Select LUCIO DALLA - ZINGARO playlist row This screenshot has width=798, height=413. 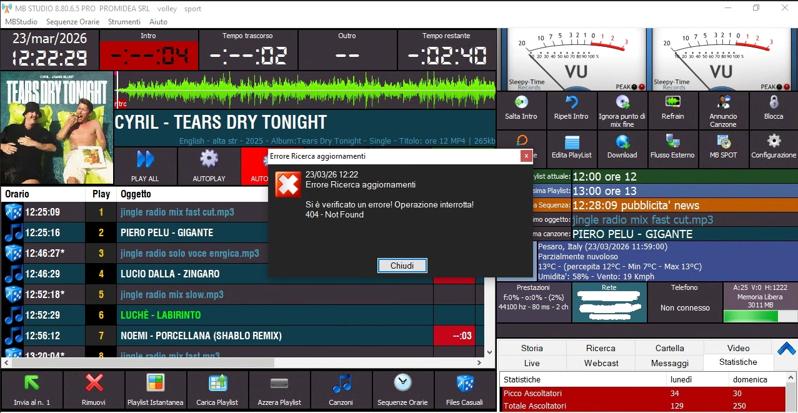(x=170, y=274)
